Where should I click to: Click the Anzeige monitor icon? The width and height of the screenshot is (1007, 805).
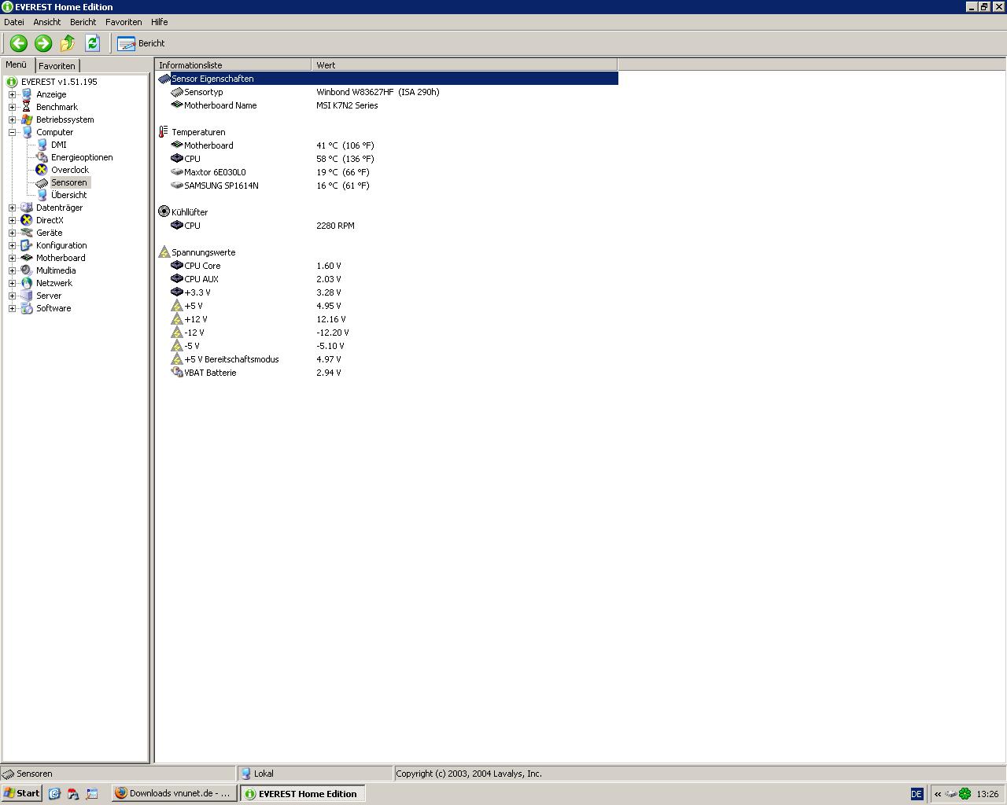pyautogui.click(x=27, y=94)
